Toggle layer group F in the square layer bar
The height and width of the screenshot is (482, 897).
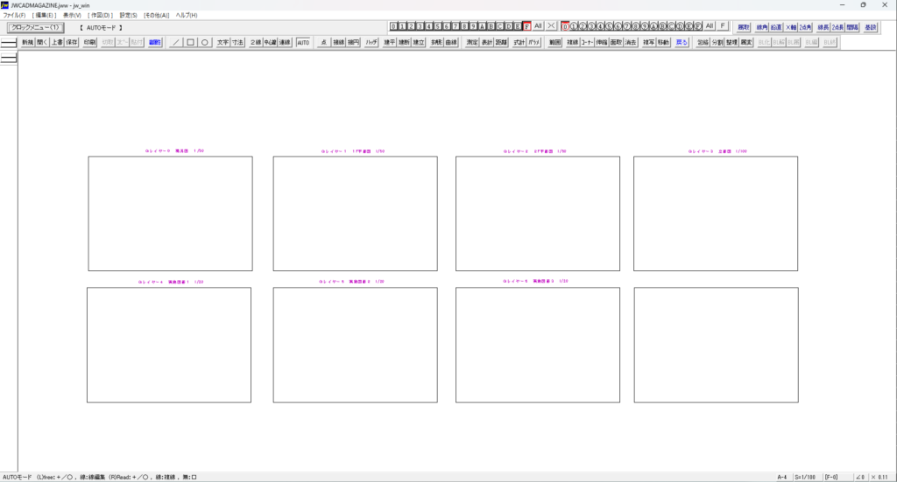pos(526,26)
